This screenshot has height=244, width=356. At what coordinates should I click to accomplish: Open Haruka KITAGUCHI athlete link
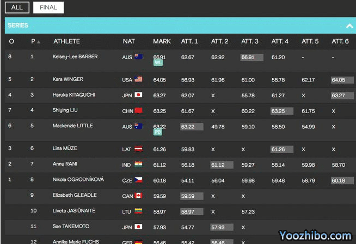coord(74,95)
